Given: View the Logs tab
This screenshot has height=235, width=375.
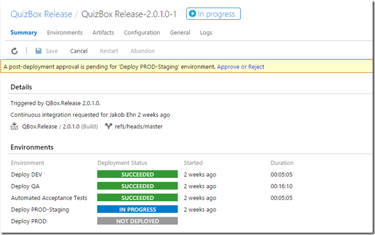Looking at the screenshot, I should click(206, 33).
